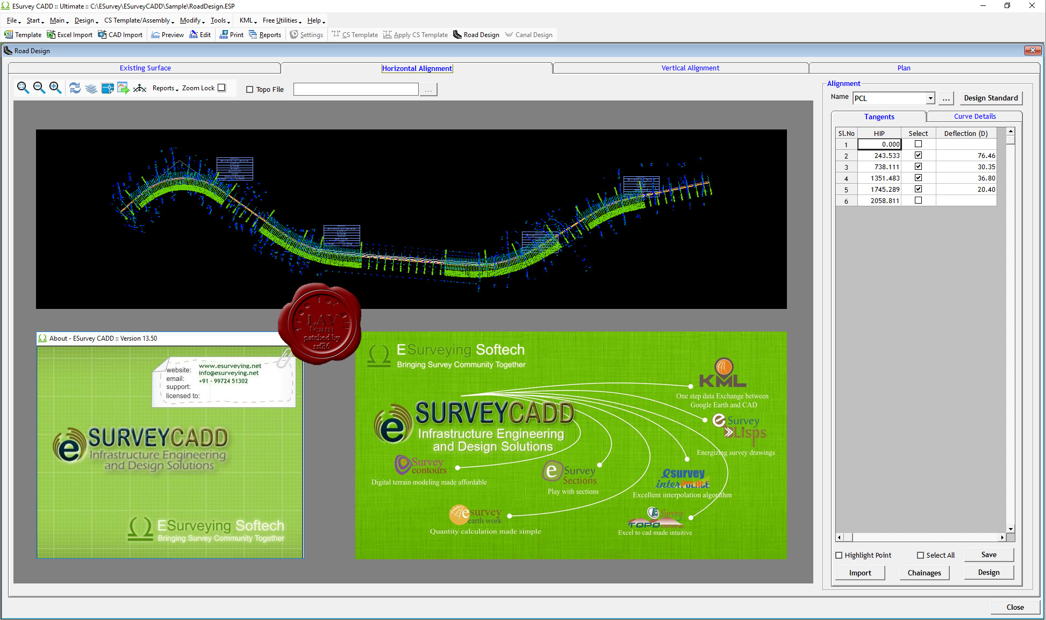Open the Tools menu dropdown
This screenshot has width=1046, height=620.
pos(220,20)
